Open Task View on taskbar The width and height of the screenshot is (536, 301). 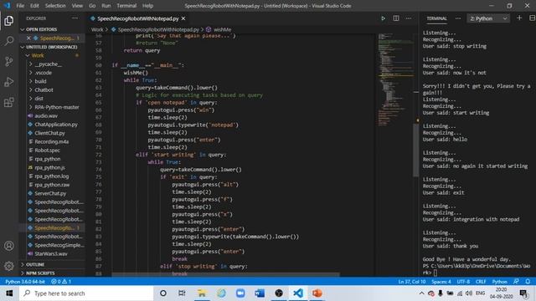[182, 293]
